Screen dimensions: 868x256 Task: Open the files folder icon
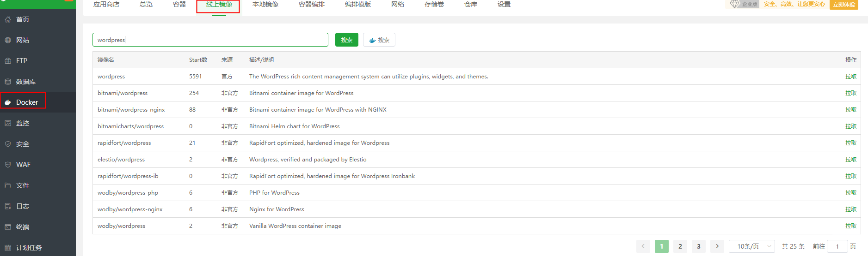click(8, 185)
